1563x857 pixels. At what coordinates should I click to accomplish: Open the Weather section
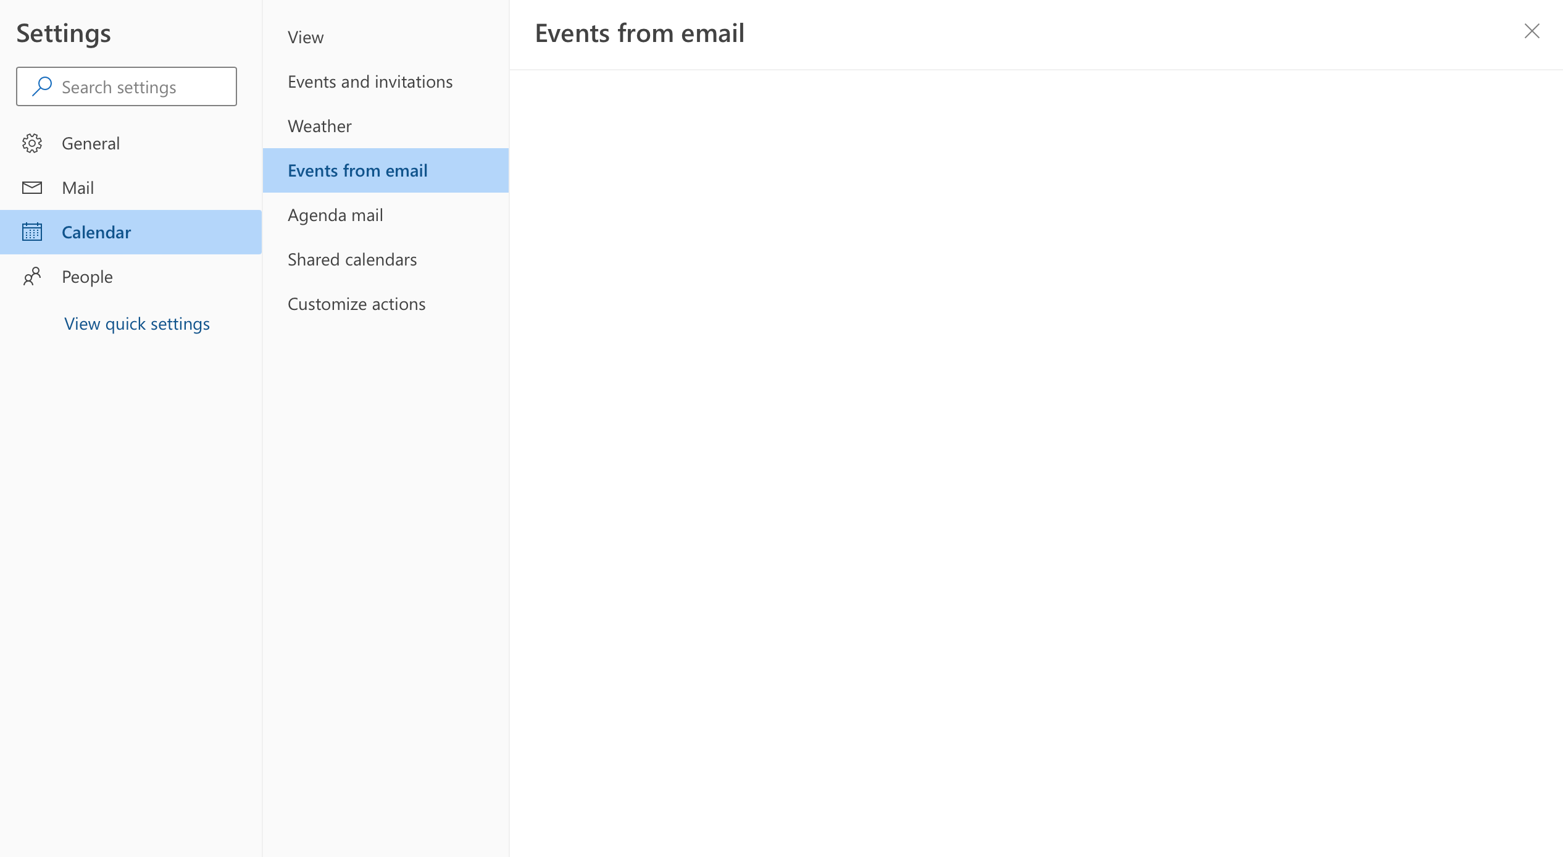[x=386, y=126]
